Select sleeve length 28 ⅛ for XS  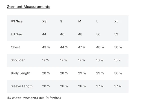pos(46,86)
